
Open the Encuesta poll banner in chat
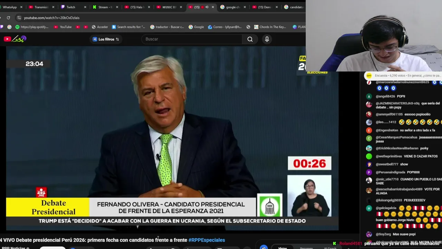click(403, 75)
